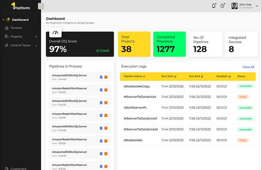This screenshot has width=262, height=170.
Task: Stop the first AmazontoRDSforSQLServer pipeline
Action: pyautogui.click(x=106, y=77)
